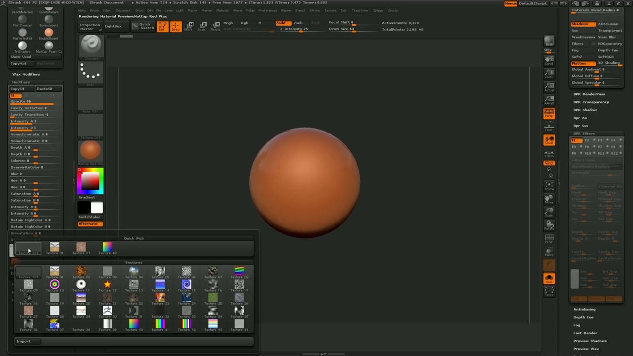The height and width of the screenshot is (356, 633).
Task: Click the white secondary color swatch
Action: [x=97, y=208]
